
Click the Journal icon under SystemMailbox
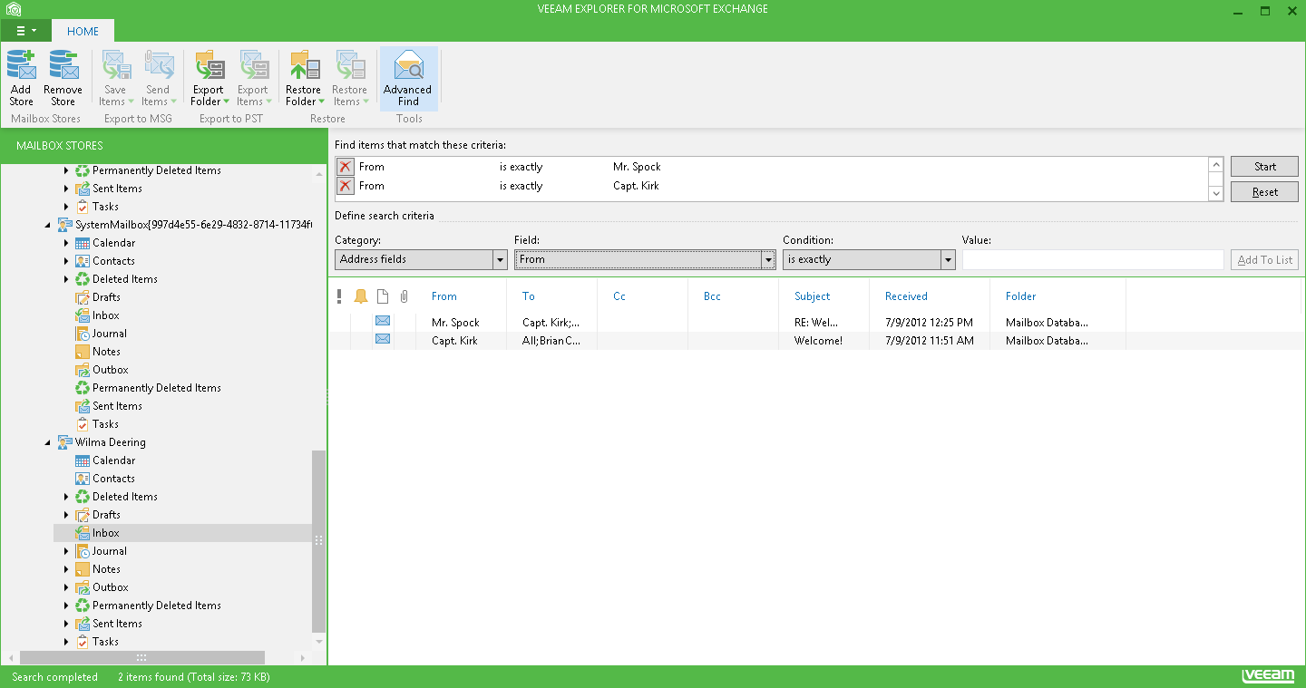point(83,334)
